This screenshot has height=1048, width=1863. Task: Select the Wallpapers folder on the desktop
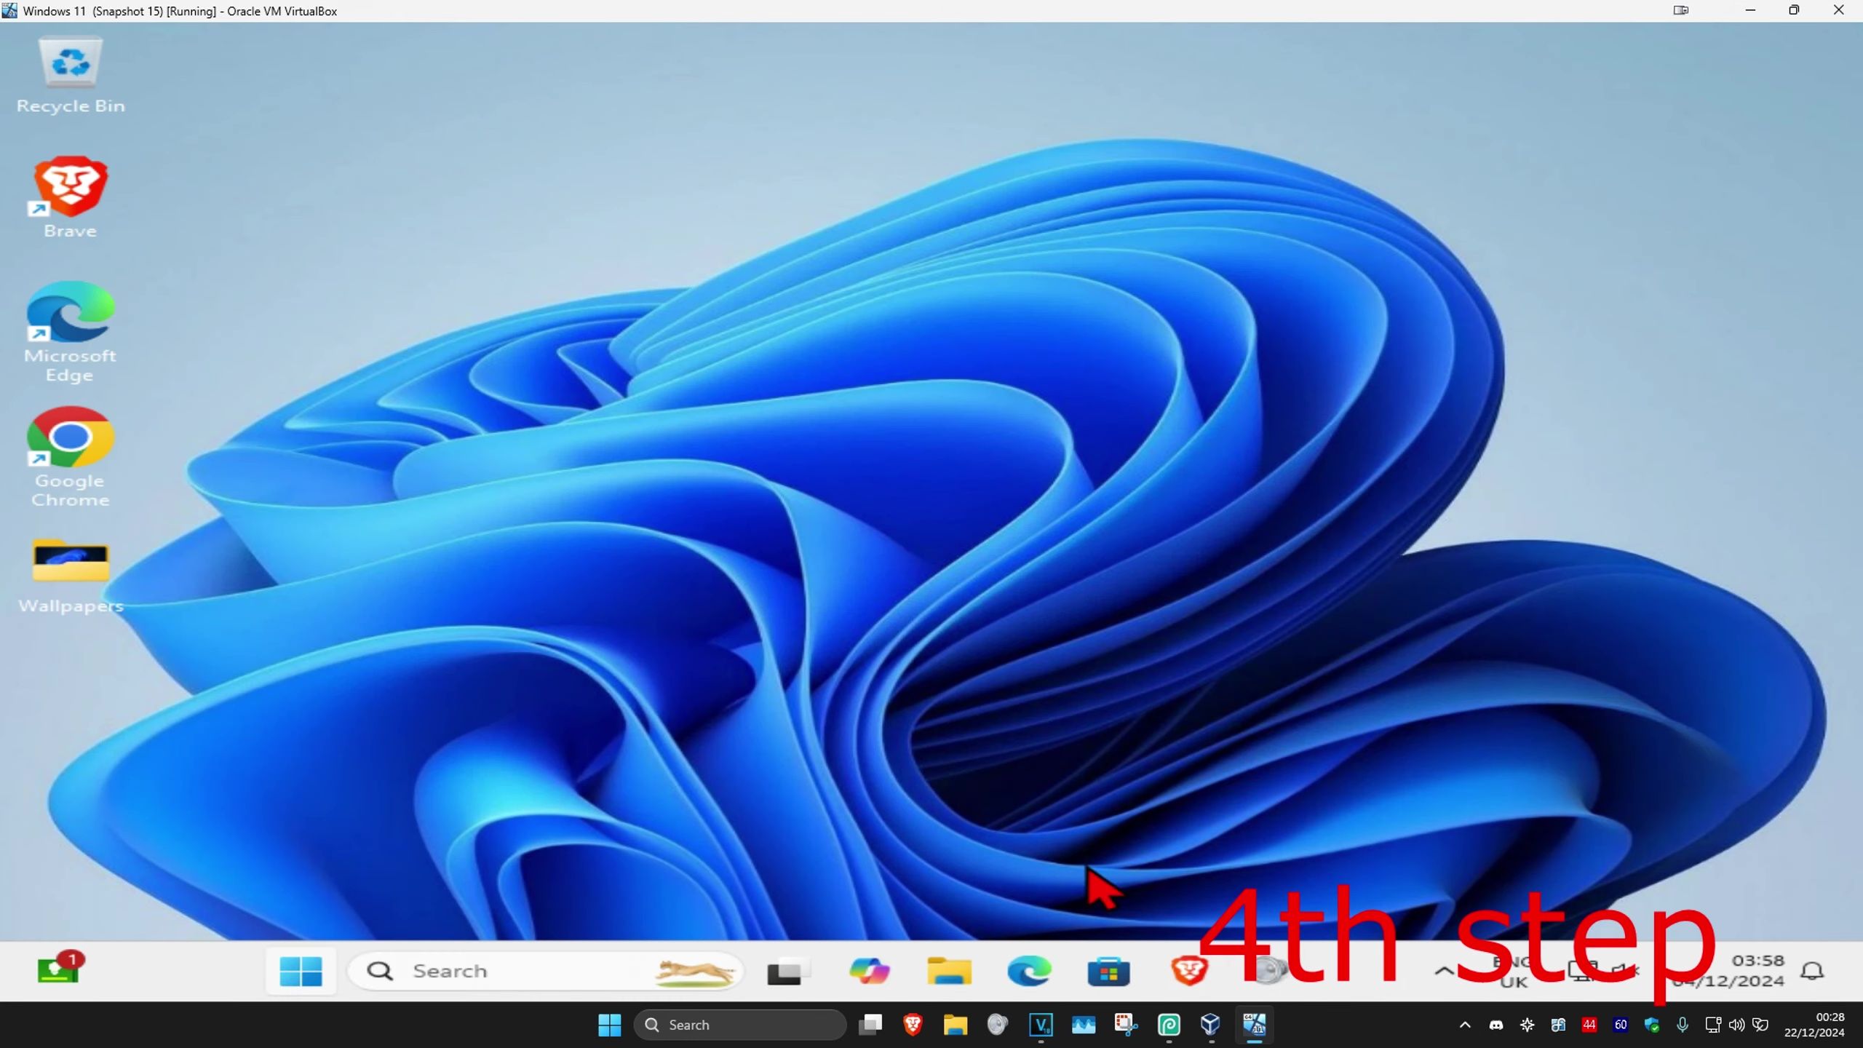71,576
